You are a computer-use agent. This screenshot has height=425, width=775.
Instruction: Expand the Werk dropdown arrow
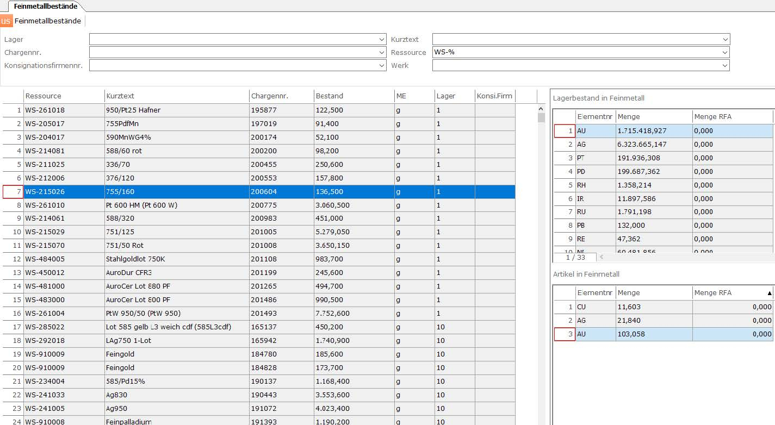(725, 66)
